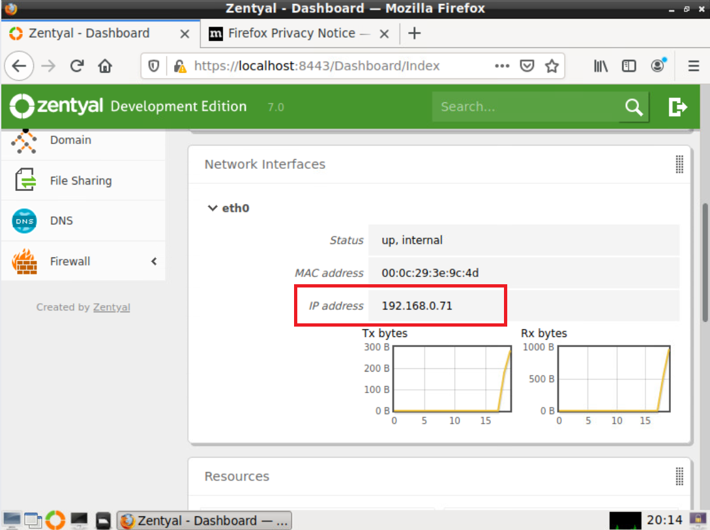The height and width of the screenshot is (530, 710).
Task: Follow the Created by Zentyal link
Action: [111, 307]
